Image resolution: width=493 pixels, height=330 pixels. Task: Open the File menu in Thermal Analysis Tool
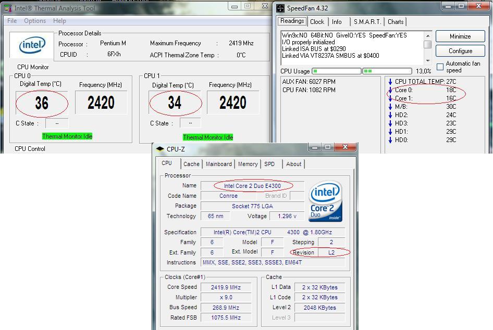click(12, 21)
